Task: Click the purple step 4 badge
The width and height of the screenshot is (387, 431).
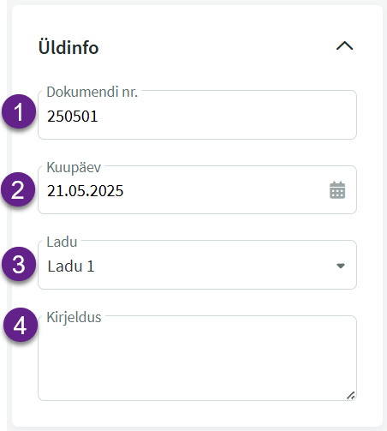Action: 21,325
